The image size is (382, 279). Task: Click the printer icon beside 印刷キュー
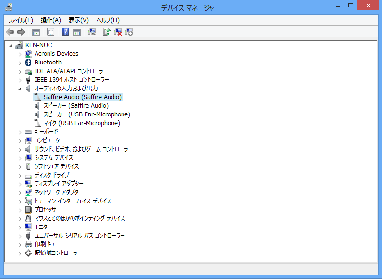point(28,244)
